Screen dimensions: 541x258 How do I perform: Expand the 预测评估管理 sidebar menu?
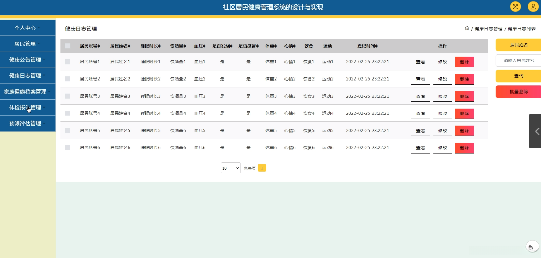pyautogui.click(x=28, y=124)
